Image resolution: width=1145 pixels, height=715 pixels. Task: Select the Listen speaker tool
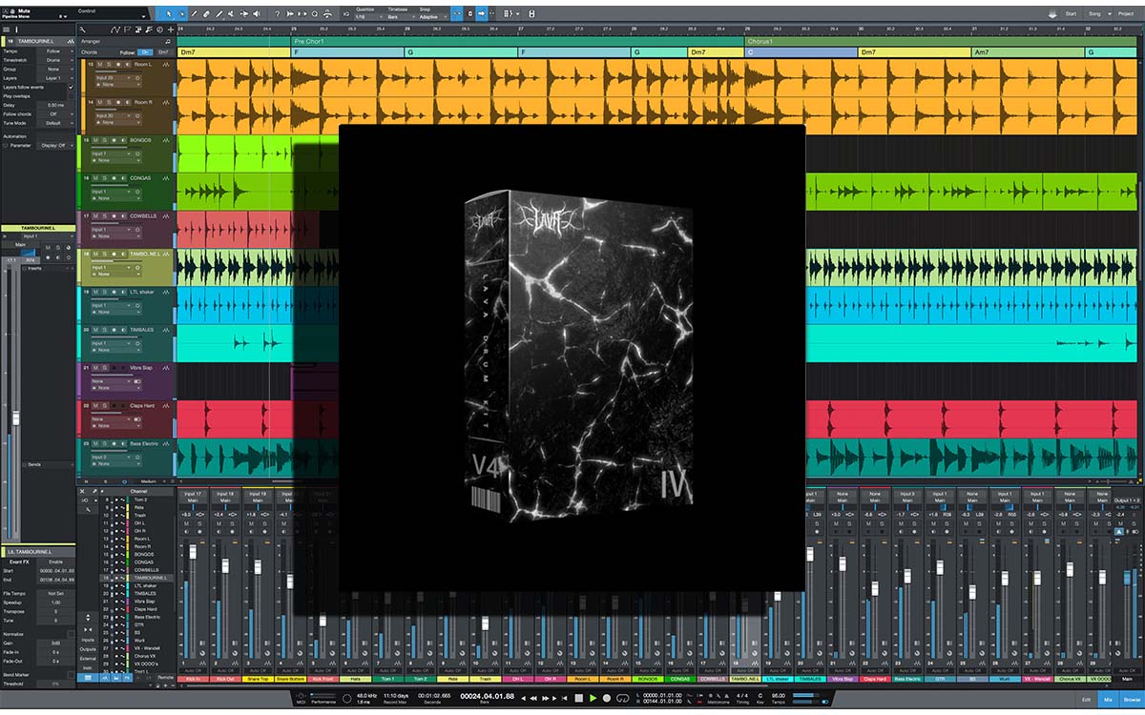(256, 13)
